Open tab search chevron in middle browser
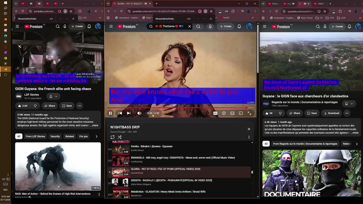 click(108, 4)
